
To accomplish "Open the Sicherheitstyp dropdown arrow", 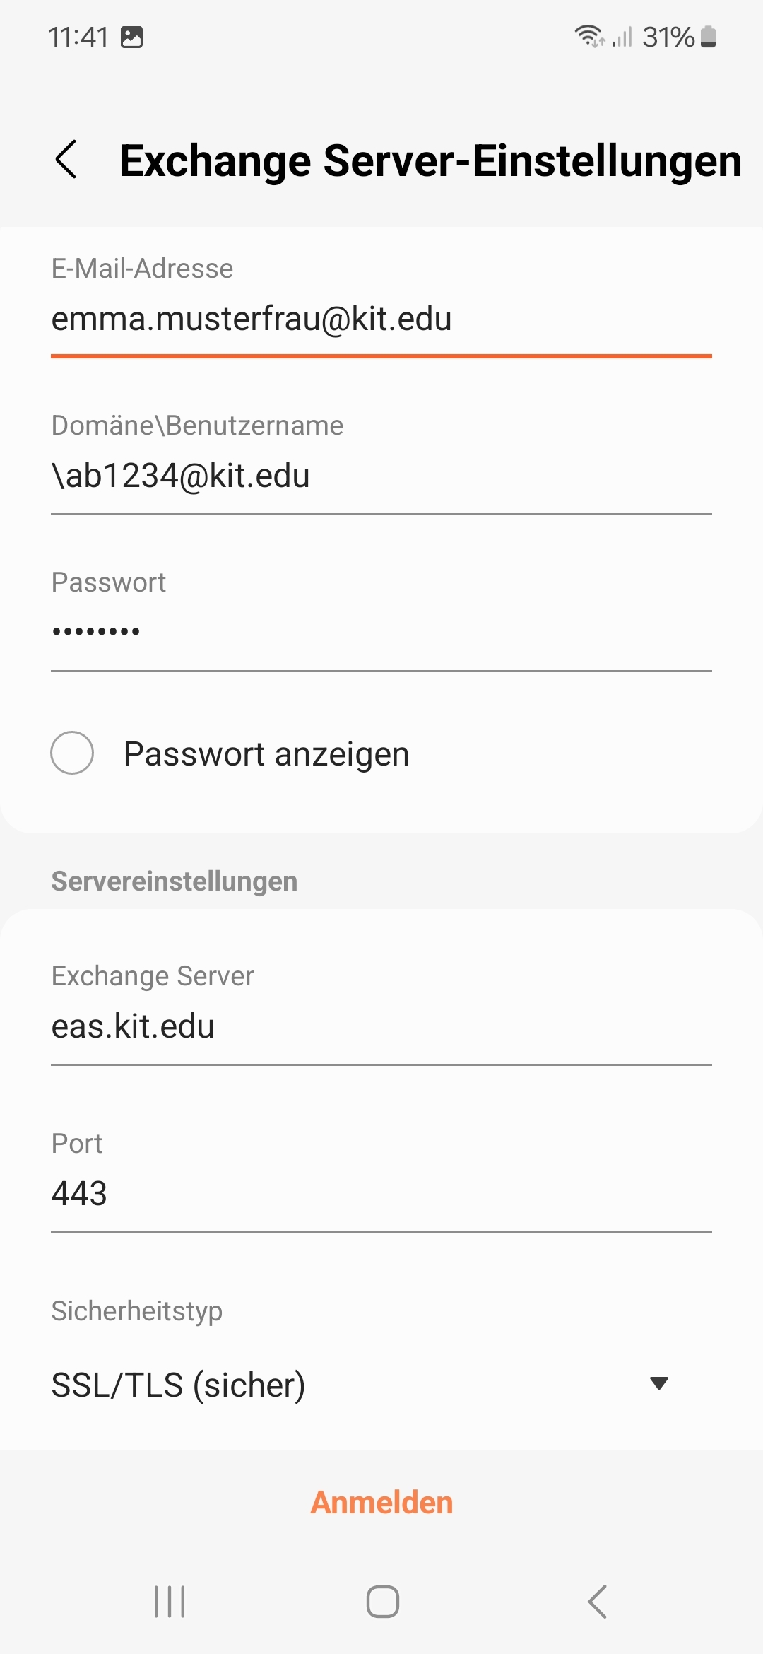I will click(658, 1383).
